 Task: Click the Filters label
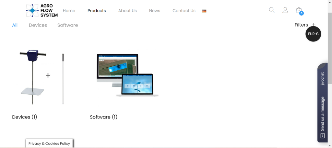coord(301,25)
